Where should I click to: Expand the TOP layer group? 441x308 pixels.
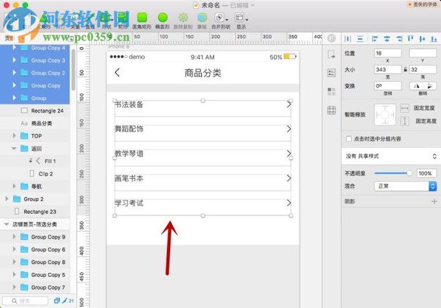[x=14, y=136]
